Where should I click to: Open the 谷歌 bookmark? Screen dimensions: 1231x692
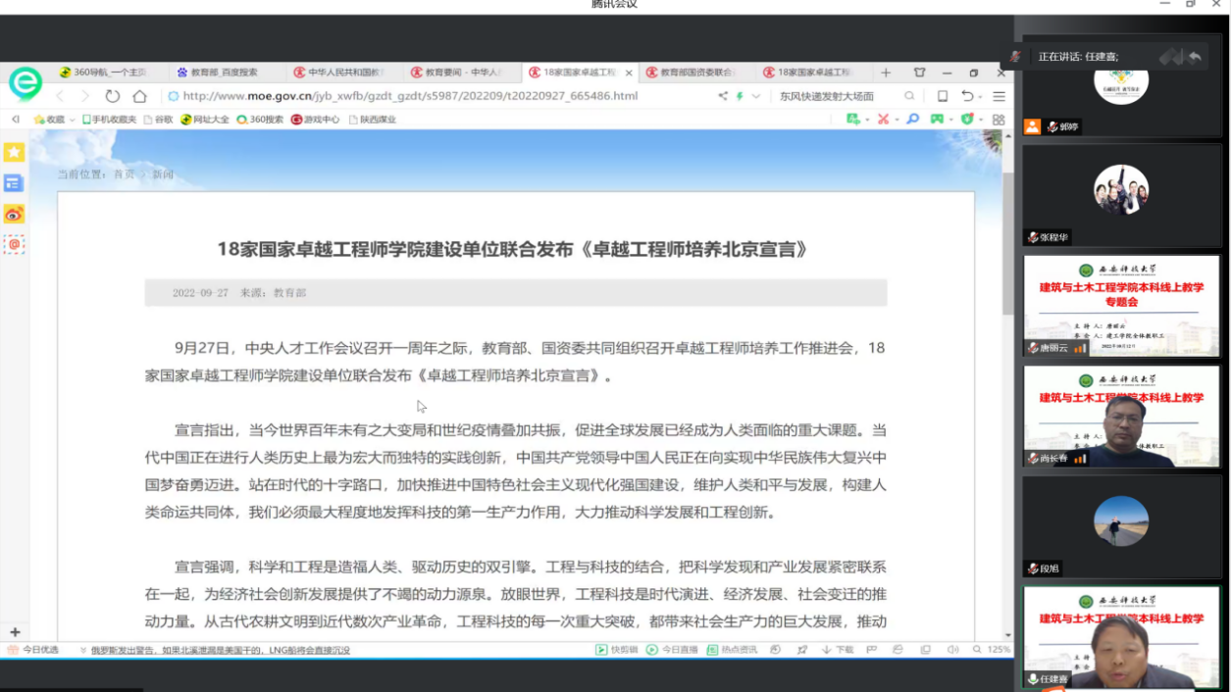click(x=159, y=120)
